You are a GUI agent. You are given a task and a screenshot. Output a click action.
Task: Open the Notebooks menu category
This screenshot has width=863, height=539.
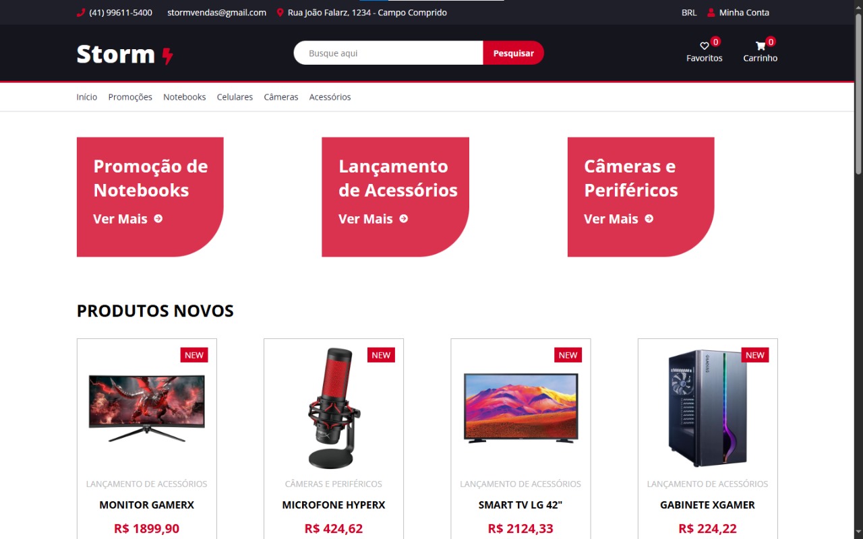[x=185, y=97]
